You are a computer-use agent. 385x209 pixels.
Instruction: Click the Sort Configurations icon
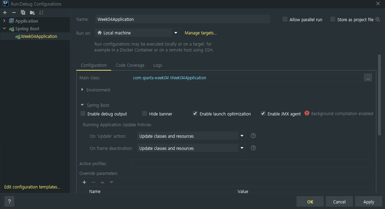[x=41, y=13]
